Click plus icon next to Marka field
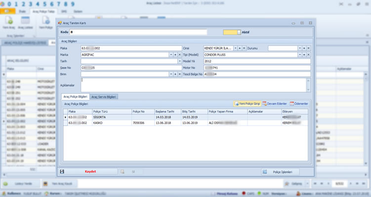This screenshot has height=197, width=371. (x=175, y=55)
